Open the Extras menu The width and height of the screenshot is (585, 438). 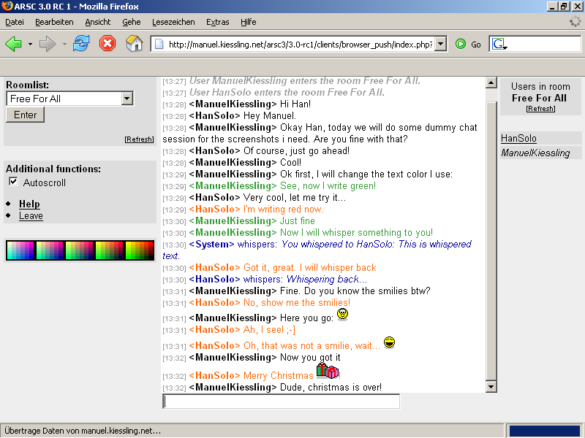click(x=217, y=22)
